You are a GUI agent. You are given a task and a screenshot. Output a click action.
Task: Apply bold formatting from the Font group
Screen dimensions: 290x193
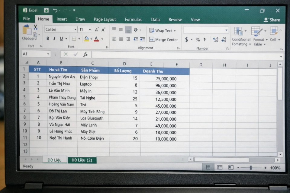pos(47,39)
